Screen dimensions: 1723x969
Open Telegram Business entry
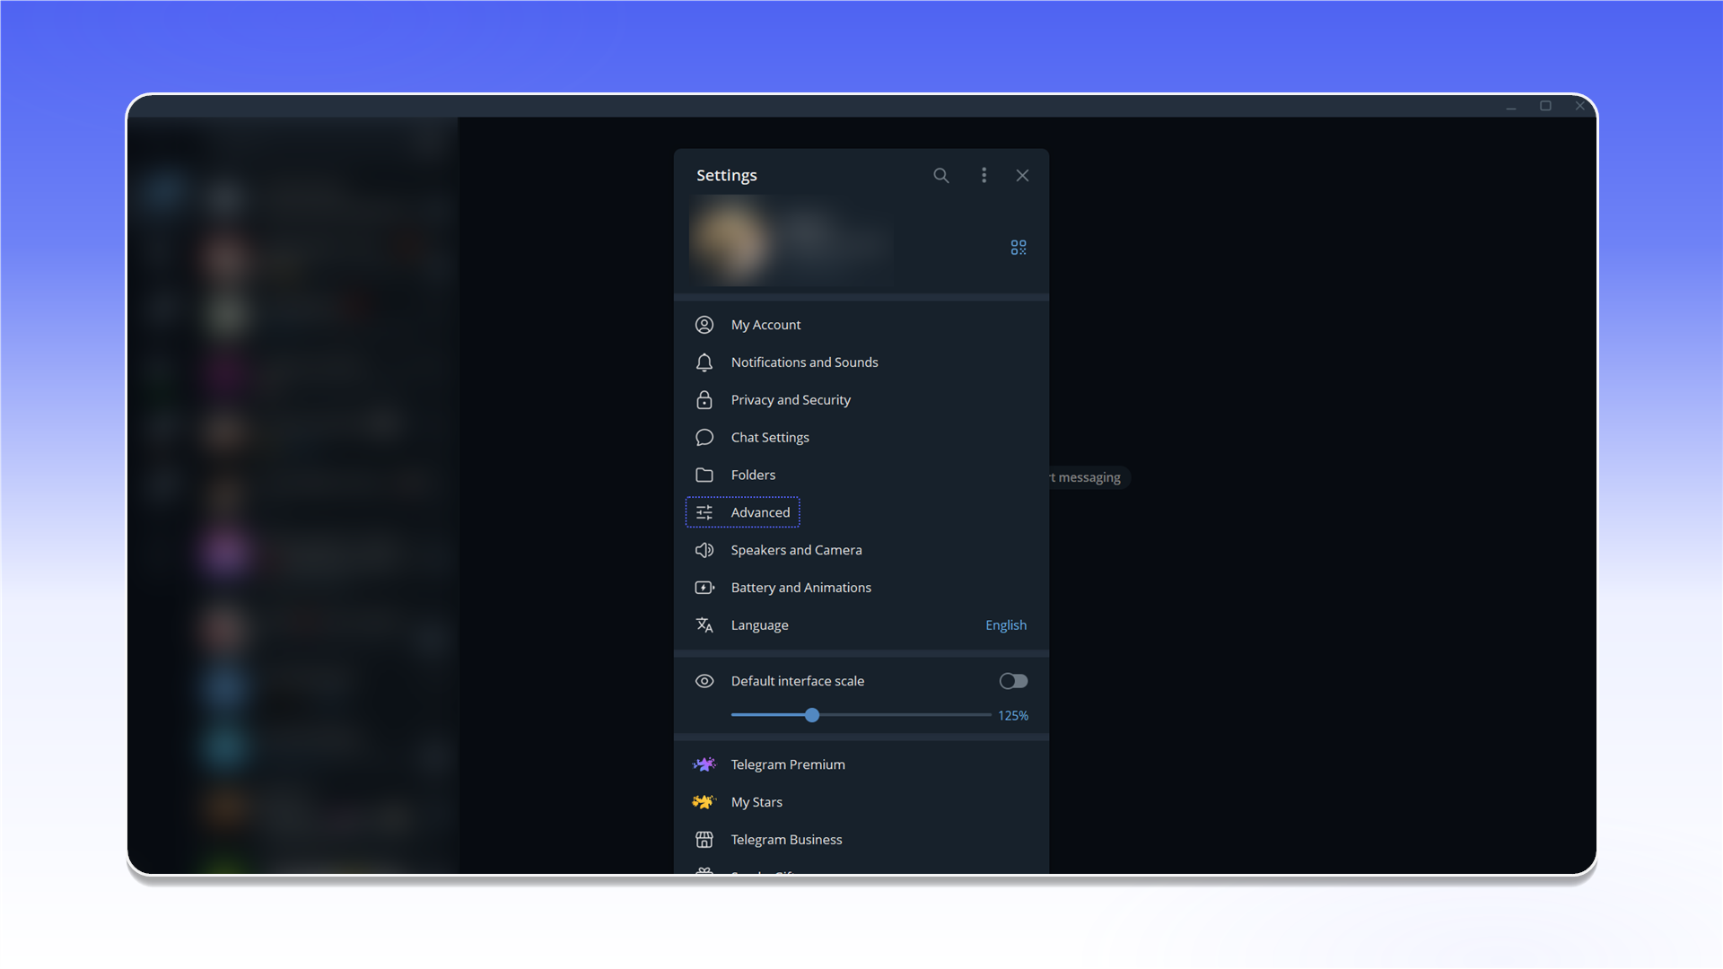861,840
